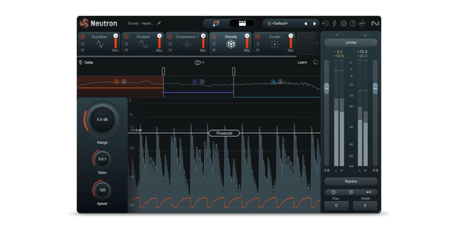Click the reset icon next to Learn

(315, 62)
